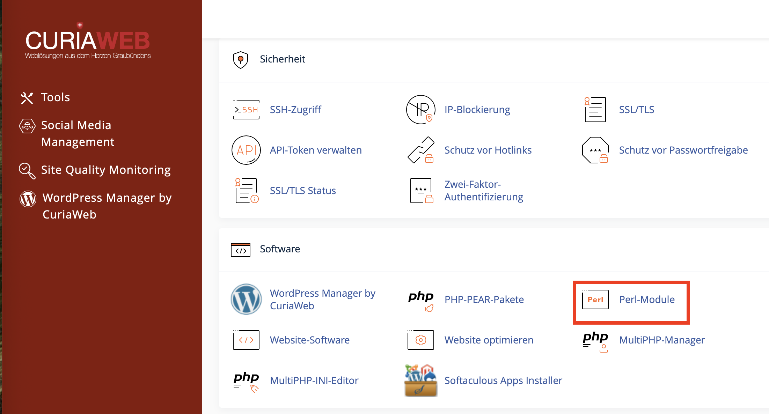Viewport: 769px width, 414px height.
Task: Open Zwei-Faktor-Authentifizierung link
Action: tap(484, 191)
